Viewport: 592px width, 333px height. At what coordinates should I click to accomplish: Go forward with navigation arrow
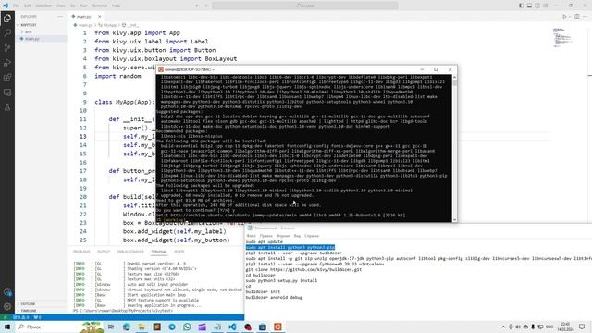[206, 6]
